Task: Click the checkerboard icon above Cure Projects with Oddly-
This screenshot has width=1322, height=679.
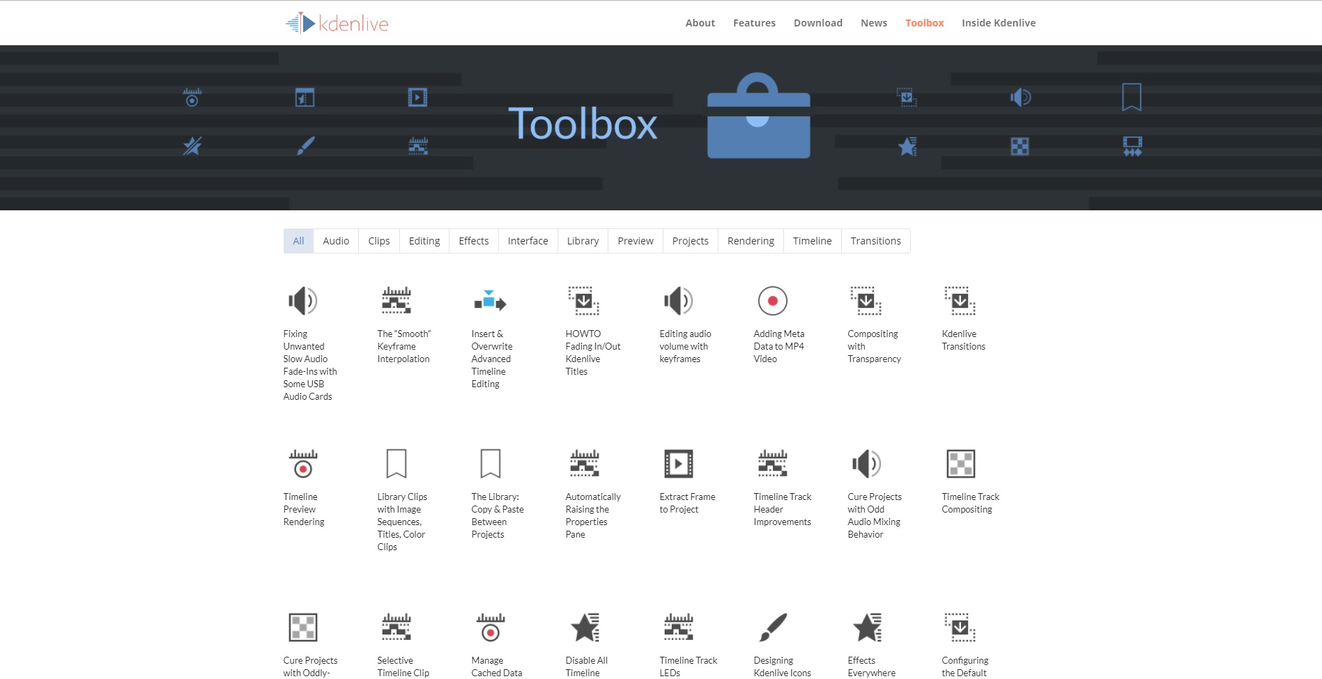Action: click(x=303, y=627)
